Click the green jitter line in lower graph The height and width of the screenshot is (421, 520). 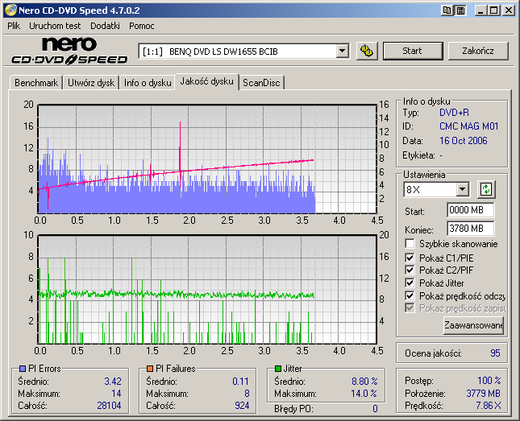[x=177, y=294]
